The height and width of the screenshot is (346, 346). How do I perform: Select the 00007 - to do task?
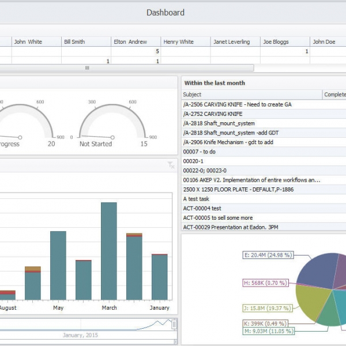[198, 151]
